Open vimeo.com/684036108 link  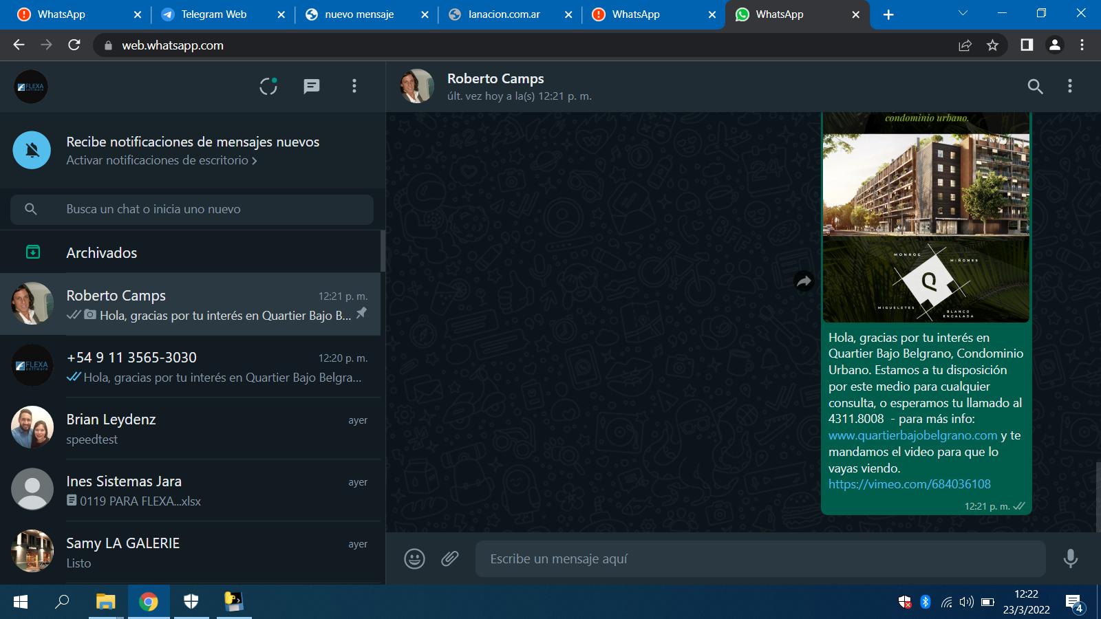pyautogui.click(x=910, y=484)
